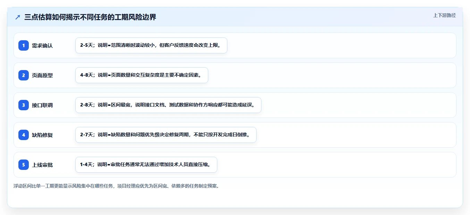470x215 pixels.
Task: Select the number 3 badge for 接口联调
Action: pyautogui.click(x=24, y=105)
